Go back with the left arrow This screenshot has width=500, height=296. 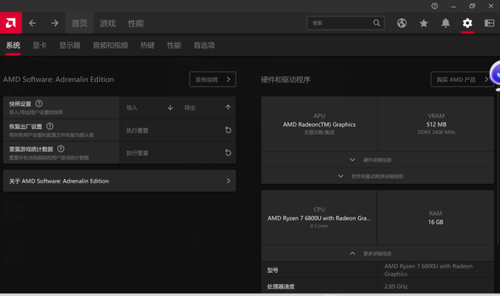33,23
